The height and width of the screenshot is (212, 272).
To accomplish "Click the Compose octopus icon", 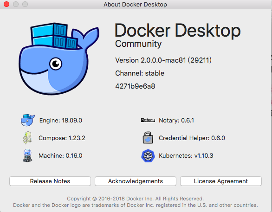I will [27, 138].
